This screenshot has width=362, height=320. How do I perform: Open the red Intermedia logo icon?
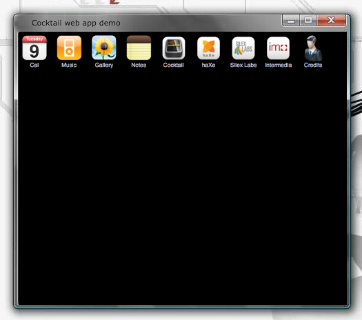[278, 48]
